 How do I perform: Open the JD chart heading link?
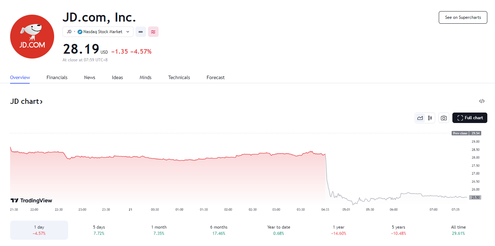tap(27, 101)
